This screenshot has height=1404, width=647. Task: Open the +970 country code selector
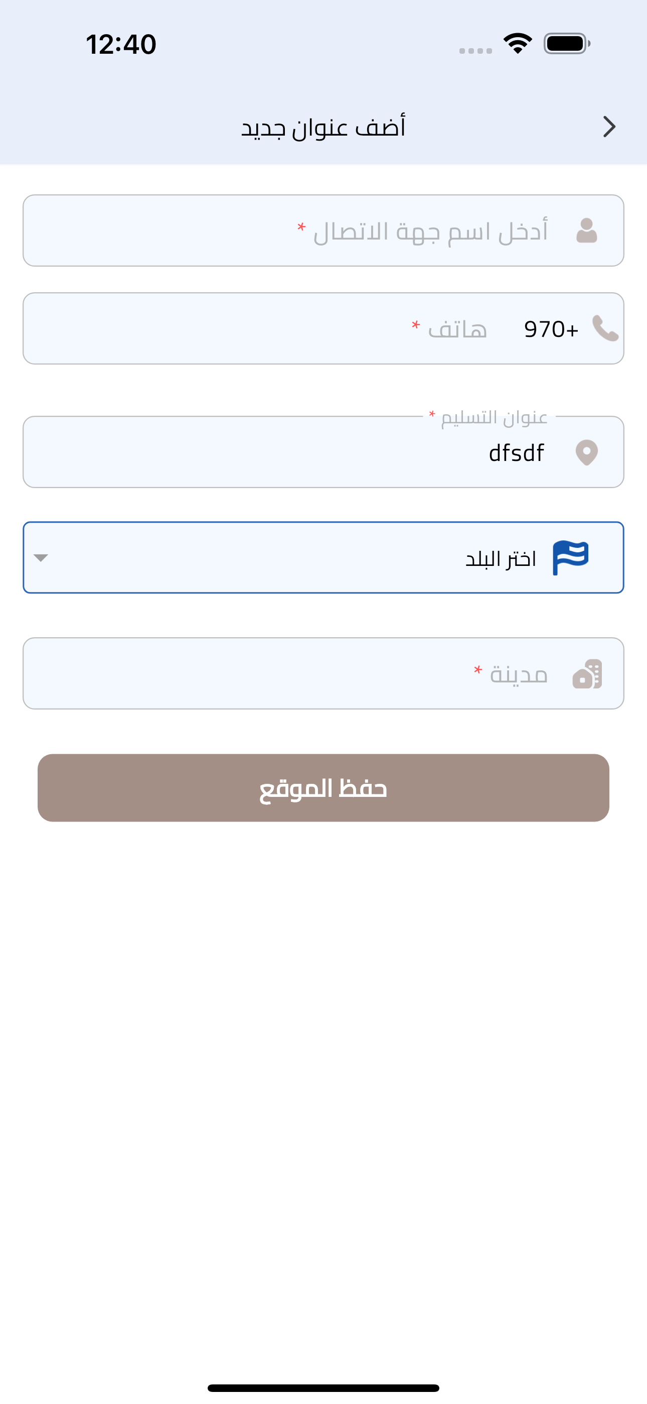pos(551,329)
